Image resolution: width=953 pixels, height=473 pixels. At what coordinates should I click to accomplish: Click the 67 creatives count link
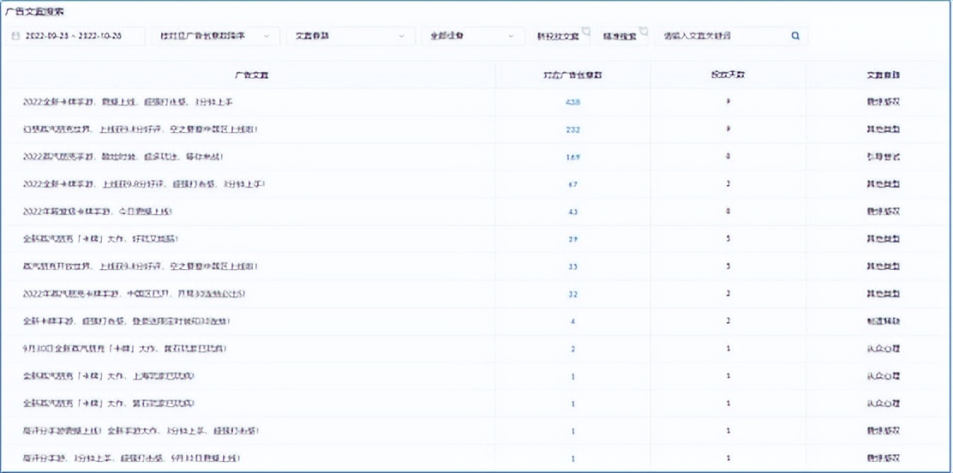[572, 184]
